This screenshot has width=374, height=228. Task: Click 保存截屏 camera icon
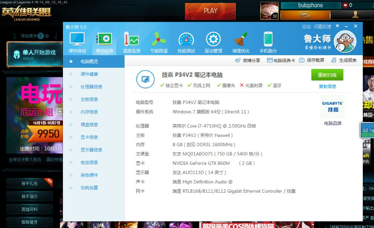[302, 60]
